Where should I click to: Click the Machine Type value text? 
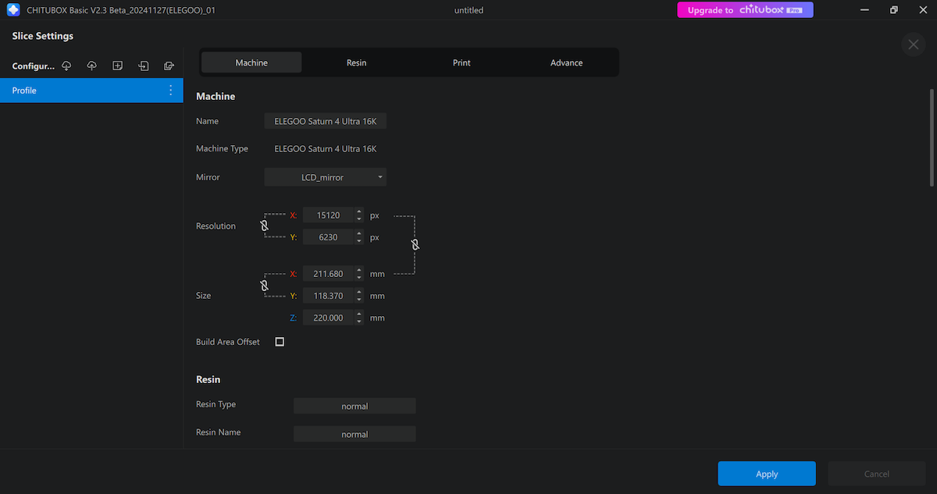pos(326,148)
